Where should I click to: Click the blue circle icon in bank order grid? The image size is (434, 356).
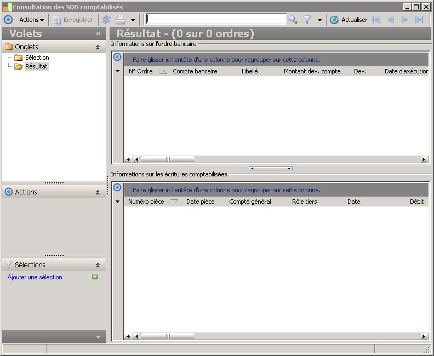117,57
